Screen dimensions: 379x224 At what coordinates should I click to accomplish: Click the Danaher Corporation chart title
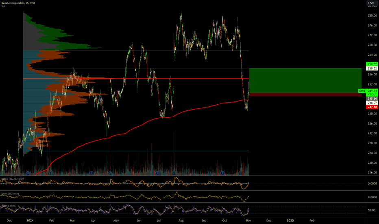[x=18, y=3]
